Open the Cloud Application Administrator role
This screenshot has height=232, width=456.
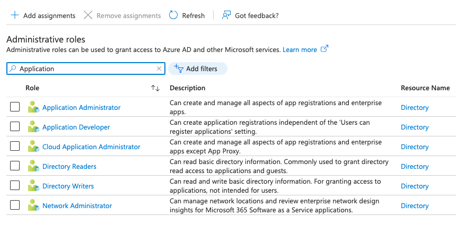[x=91, y=147]
